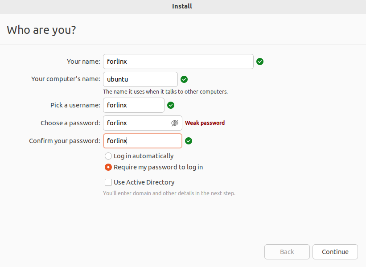Click the computer's name input field
Image resolution: width=366 pixels, height=267 pixels.
click(x=140, y=79)
